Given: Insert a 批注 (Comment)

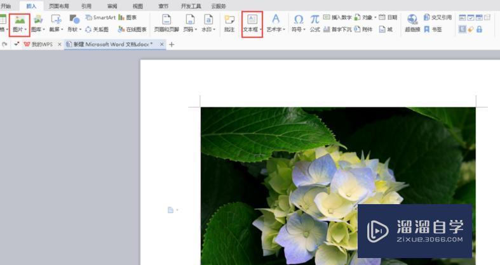Looking at the screenshot, I should (229, 23).
